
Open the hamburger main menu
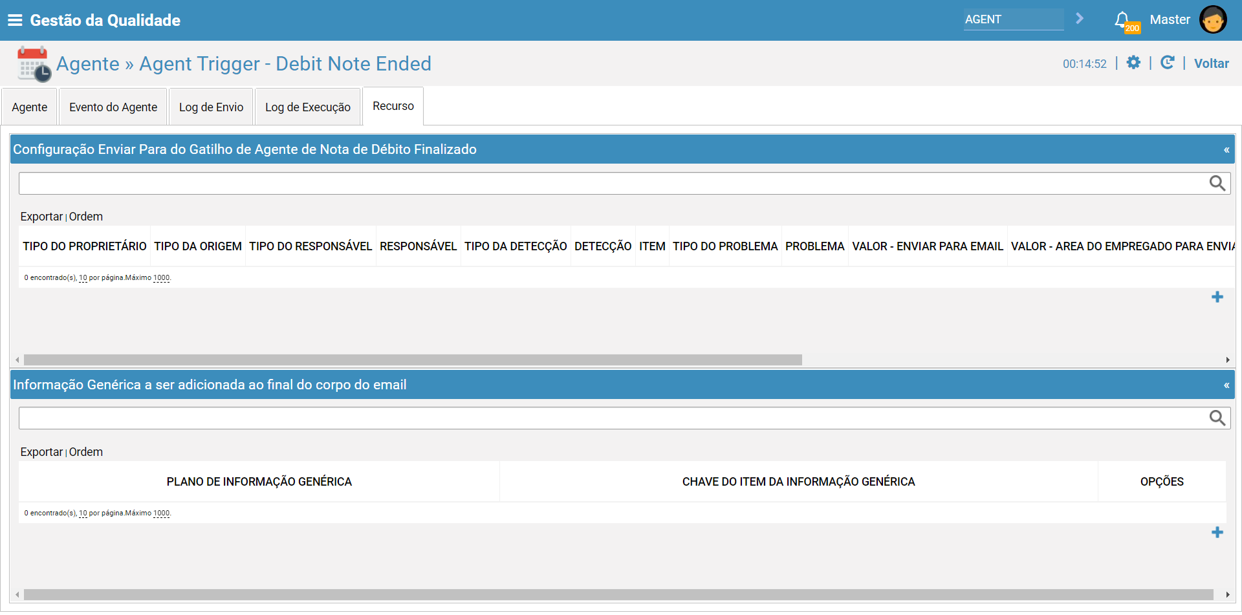click(15, 20)
